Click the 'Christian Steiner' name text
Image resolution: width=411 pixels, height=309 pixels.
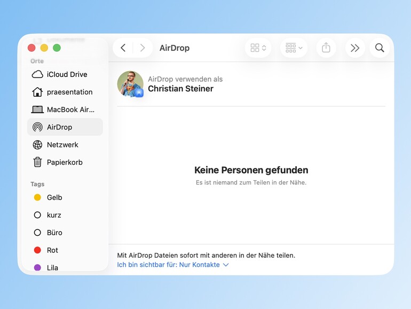[180, 89]
